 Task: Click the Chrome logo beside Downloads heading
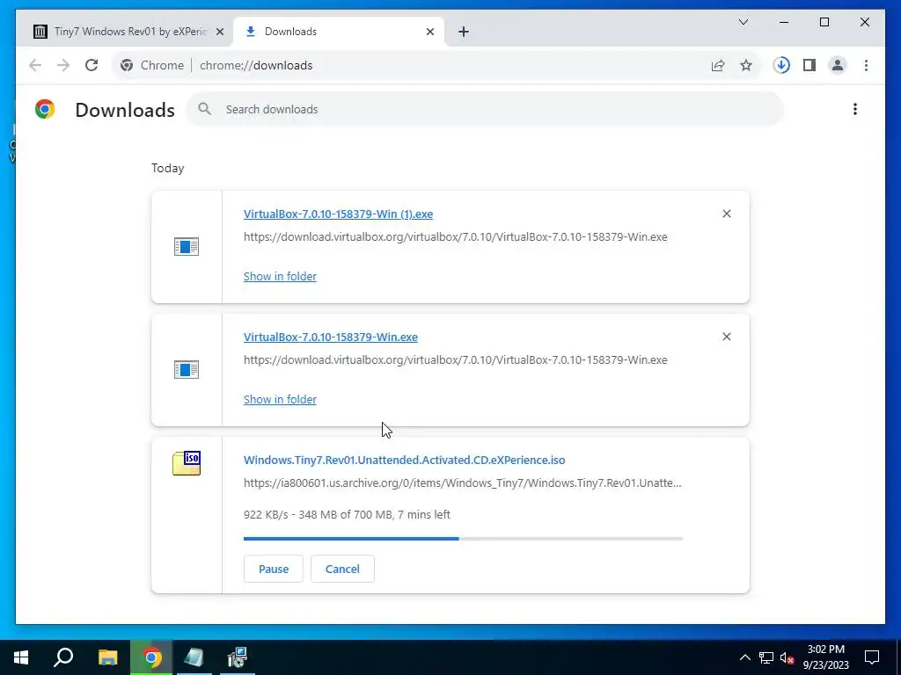[x=45, y=109]
